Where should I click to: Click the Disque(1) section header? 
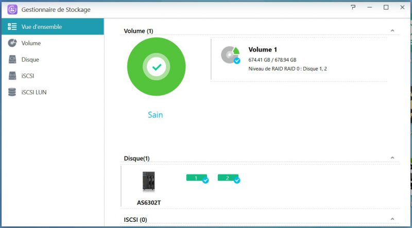136,159
